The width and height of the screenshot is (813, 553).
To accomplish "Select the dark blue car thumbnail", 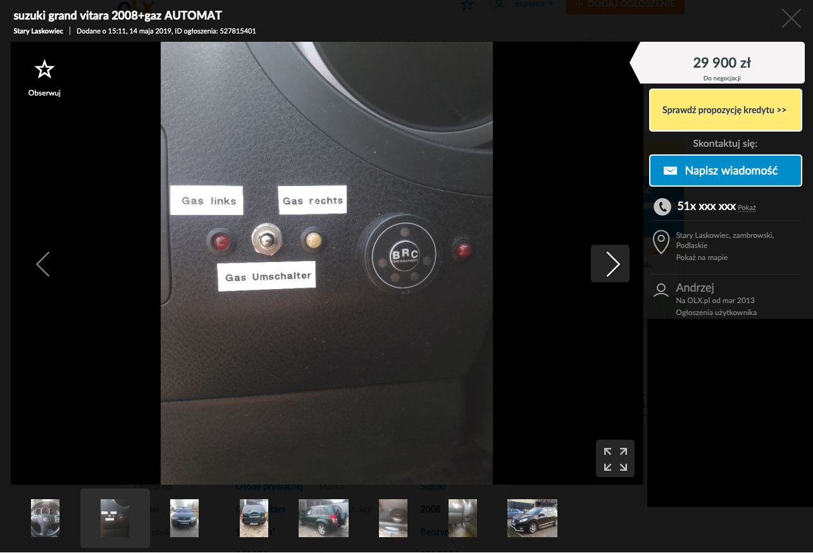I will click(x=532, y=518).
